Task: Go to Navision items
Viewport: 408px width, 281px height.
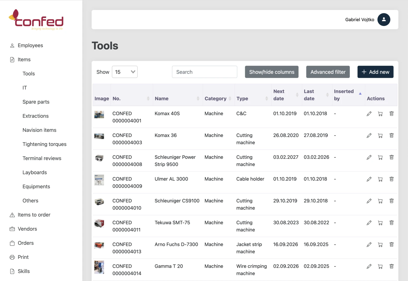Action: (39, 130)
